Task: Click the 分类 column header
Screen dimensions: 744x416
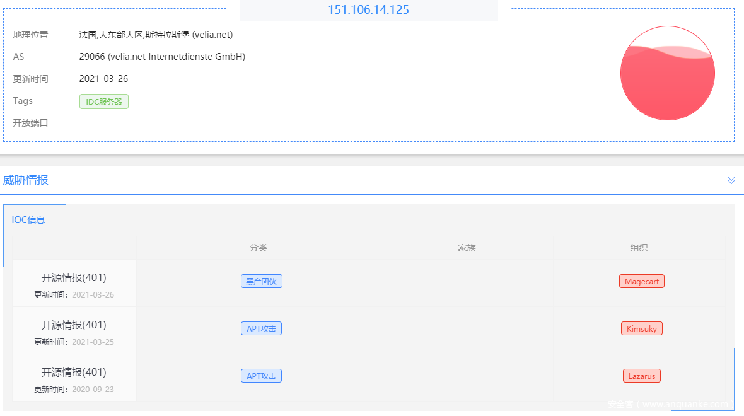Action: (x=259, y=248)
